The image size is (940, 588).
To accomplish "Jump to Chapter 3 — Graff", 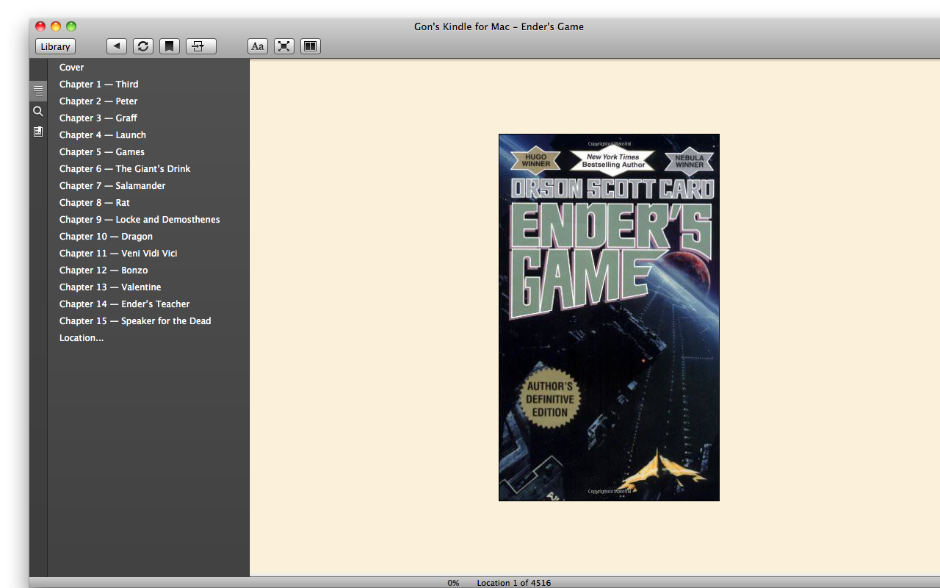I will [x=98, y=118].
